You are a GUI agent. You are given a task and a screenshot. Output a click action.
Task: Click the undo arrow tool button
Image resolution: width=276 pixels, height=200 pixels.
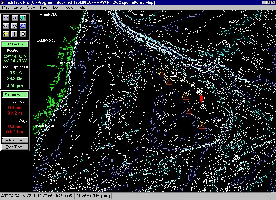click(x=6, y=18)
